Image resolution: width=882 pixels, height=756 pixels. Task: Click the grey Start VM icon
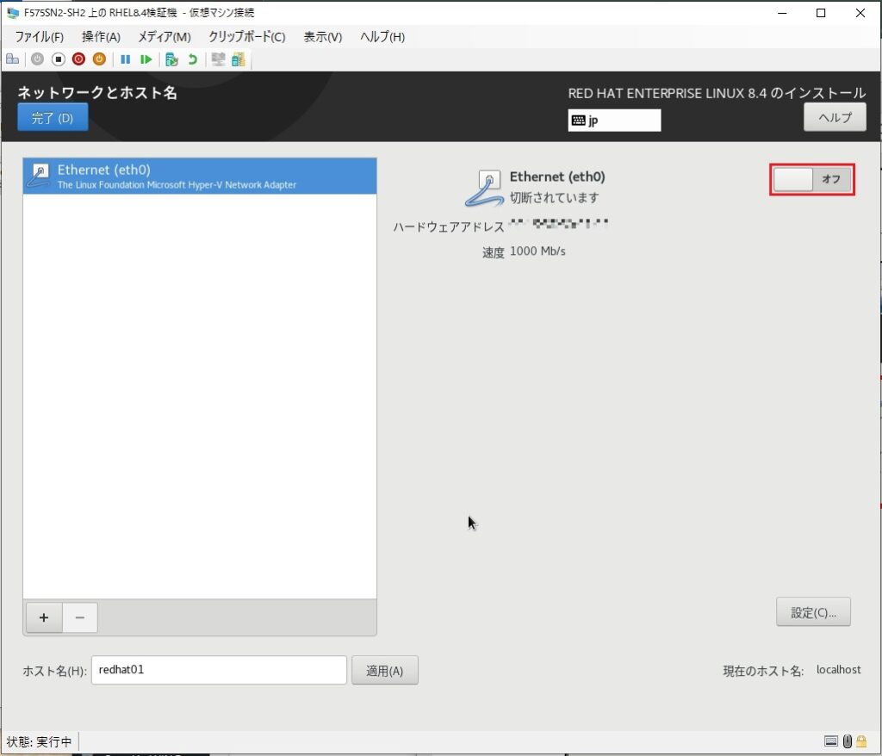pos(37,59)
